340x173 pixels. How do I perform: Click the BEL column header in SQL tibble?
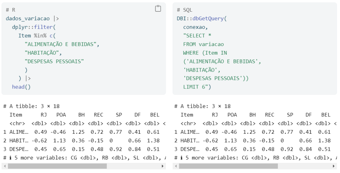[x=326, y=115]
